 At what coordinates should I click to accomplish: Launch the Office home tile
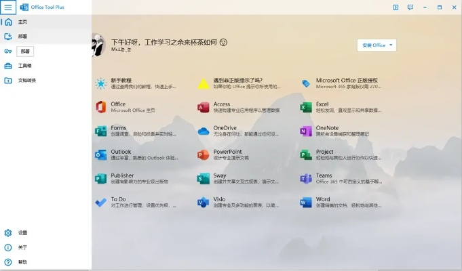click(x=126, y=107)
